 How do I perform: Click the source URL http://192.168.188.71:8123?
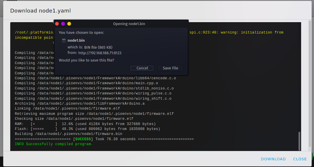point(100,53)
